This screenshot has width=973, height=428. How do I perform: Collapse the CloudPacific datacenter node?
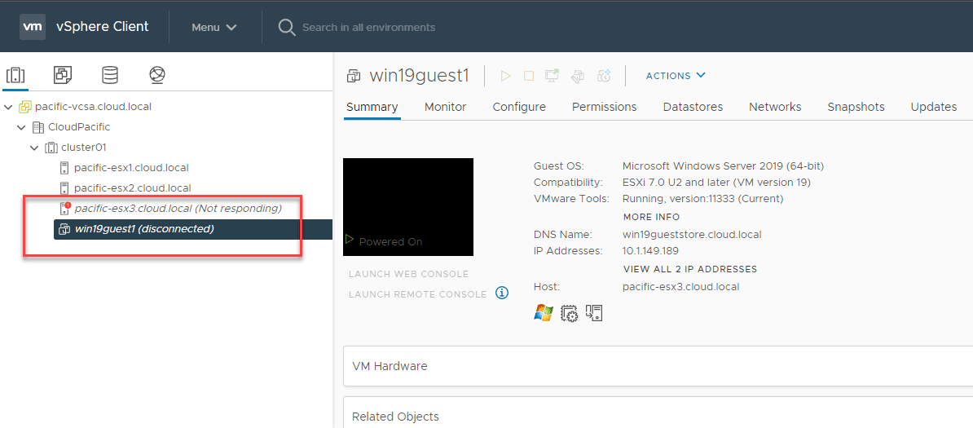point(21,127)
